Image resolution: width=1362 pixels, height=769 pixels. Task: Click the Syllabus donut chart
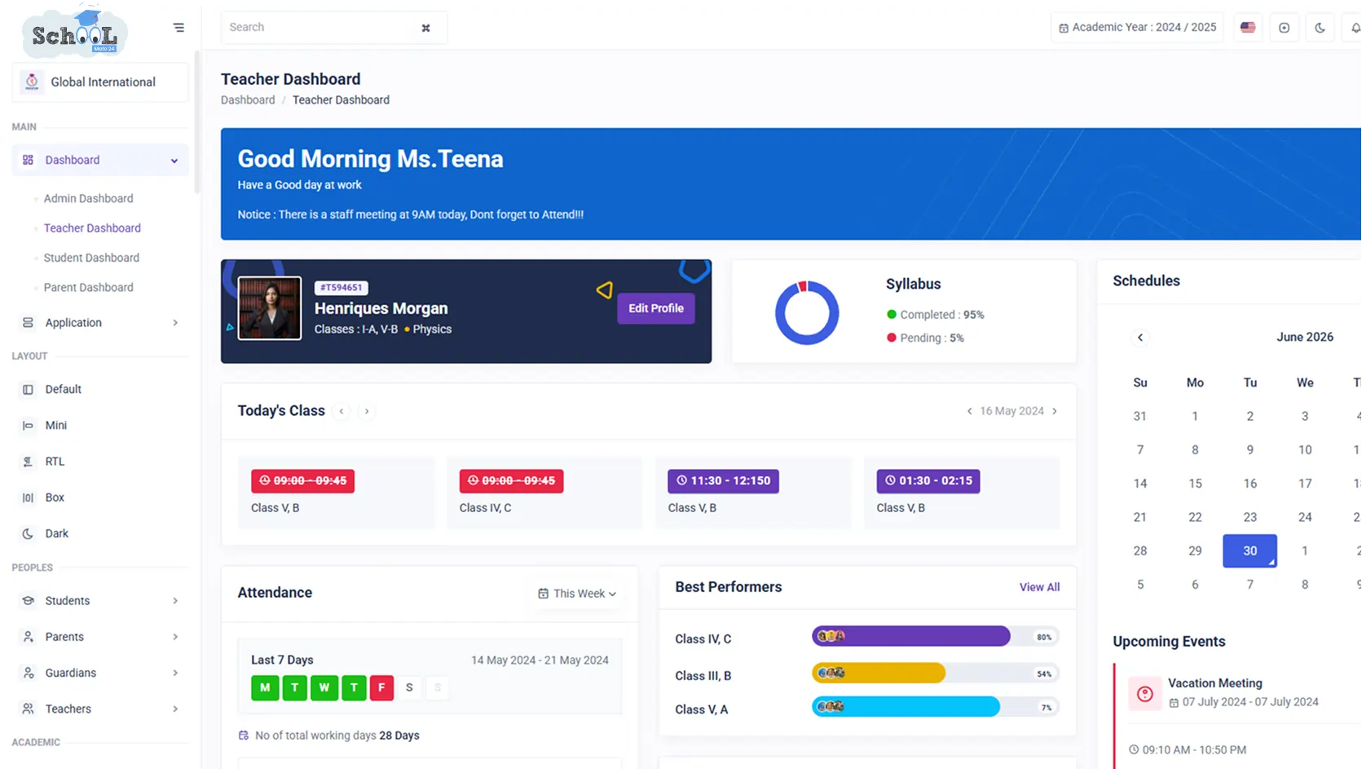[x=806, y=312]
